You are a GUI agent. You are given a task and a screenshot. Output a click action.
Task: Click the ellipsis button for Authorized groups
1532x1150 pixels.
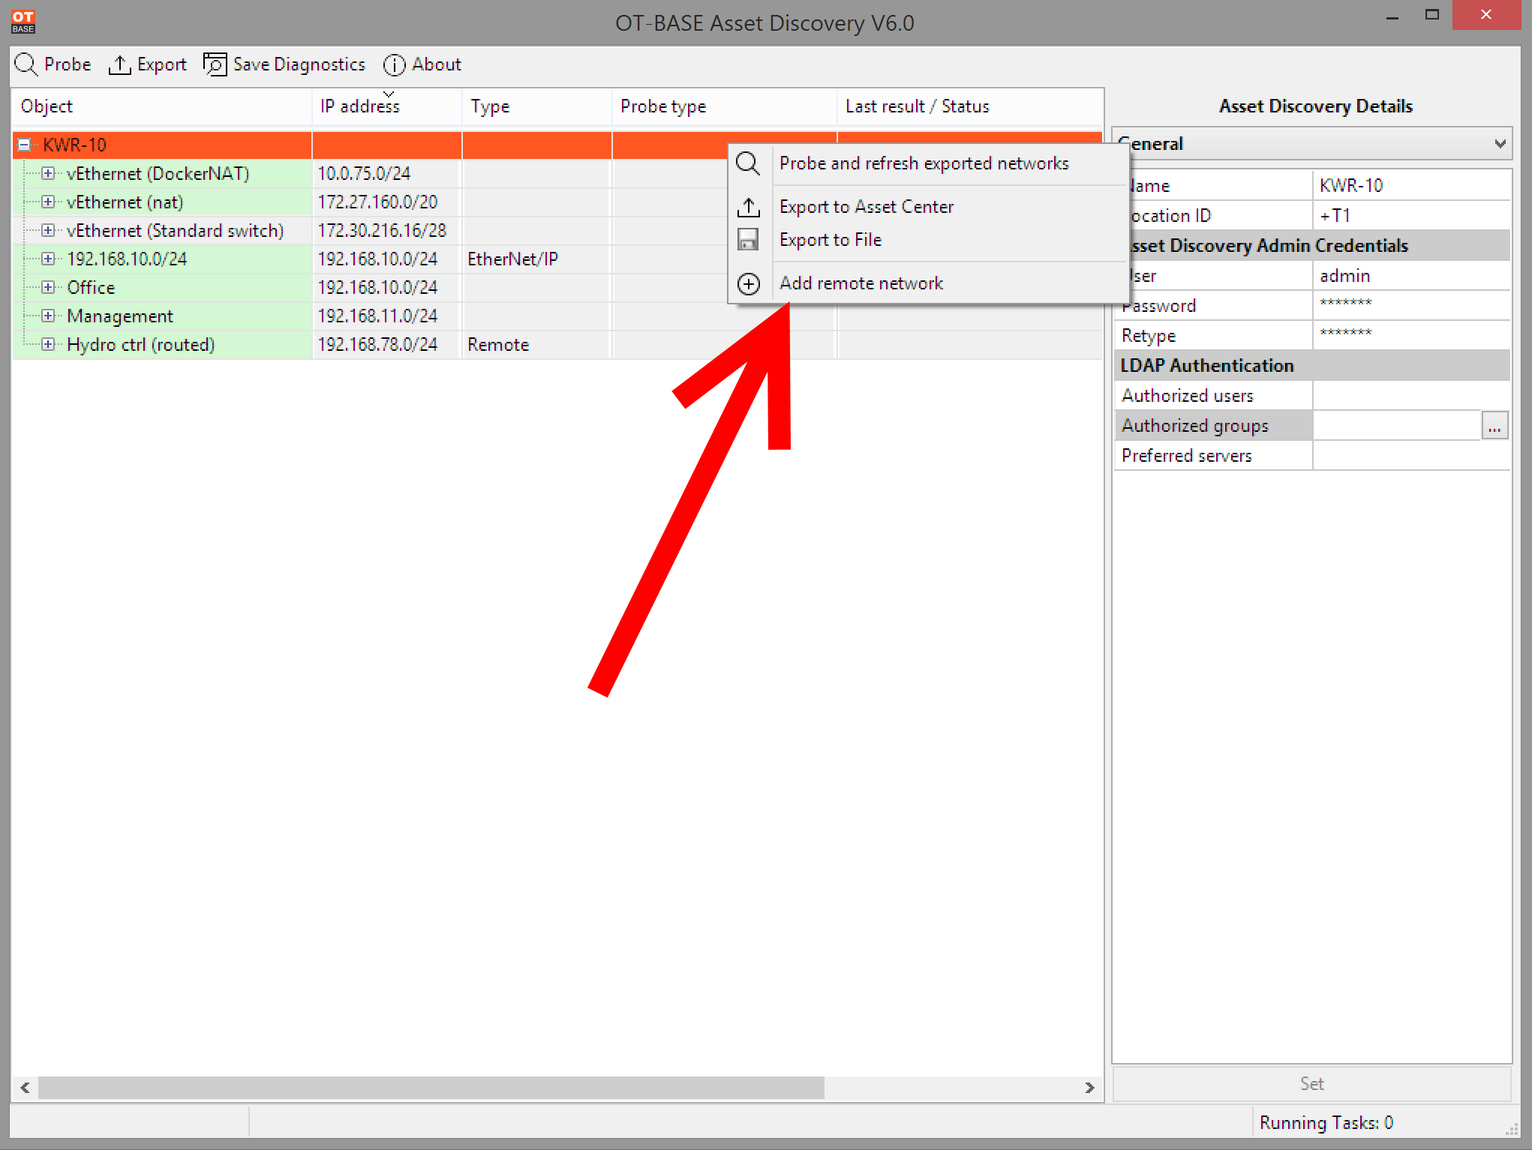(x=1494, y=426)
